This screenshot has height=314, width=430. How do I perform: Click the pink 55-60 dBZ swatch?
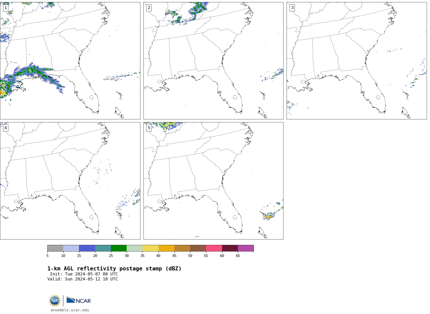pyautogui.click(x=214, y=248)
